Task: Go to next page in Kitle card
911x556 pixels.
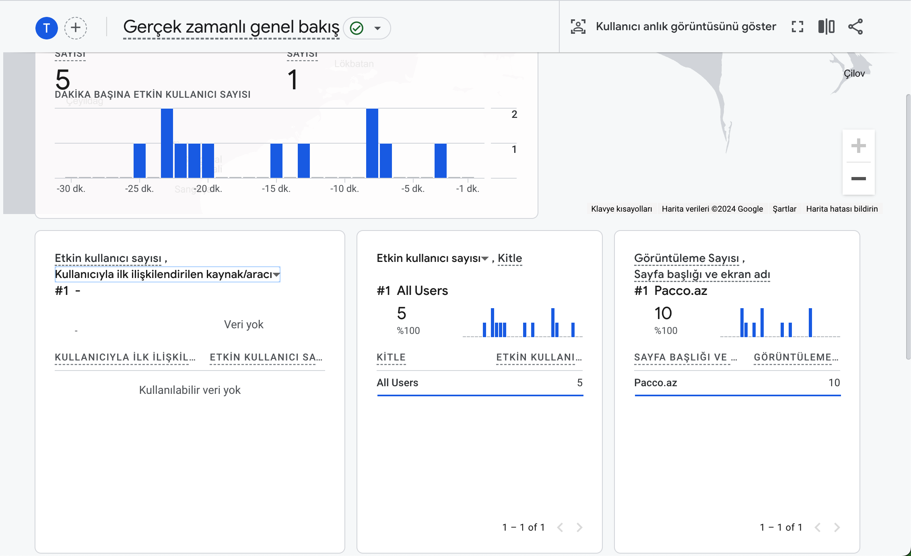Action: 579,527
